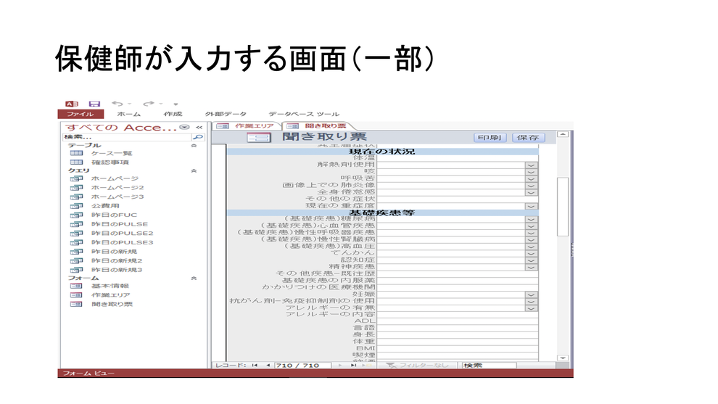718x404 pixels.
Task: Click the フィルターなし filter indicator
Action: [417, 366]
